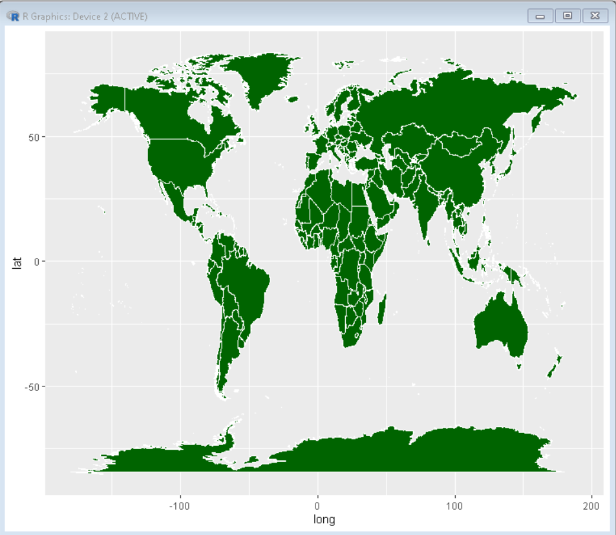
Task: Minimize the R Graphics window
Action: pyautogui.click(x=540, y=16)
